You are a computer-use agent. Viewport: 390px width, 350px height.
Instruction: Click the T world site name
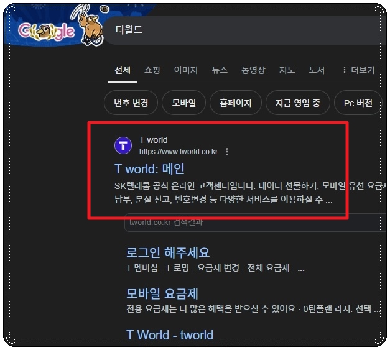coord(154,140)
